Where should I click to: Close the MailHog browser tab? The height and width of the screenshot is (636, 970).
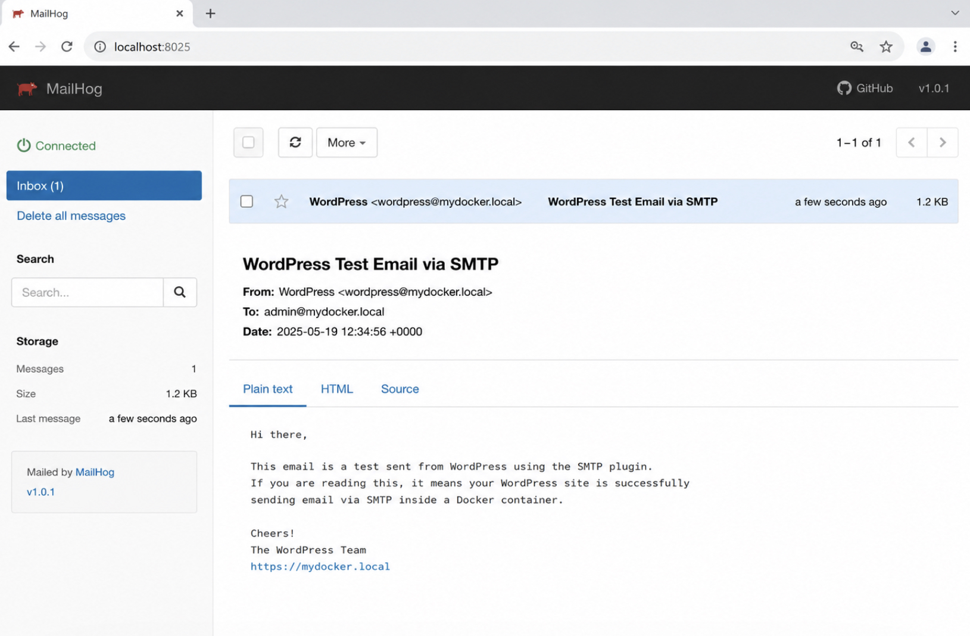pyautogui.click(x=179, y=13)
